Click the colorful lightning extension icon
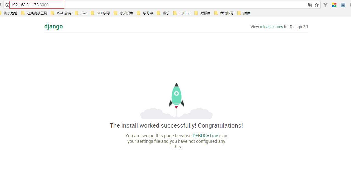 coord(334,5)
